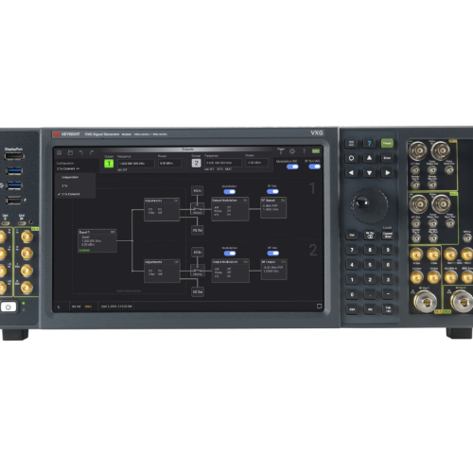Toggle channel 2 Modulation switch
Viewport: 473px width, 473px height.
click(230, 254)
